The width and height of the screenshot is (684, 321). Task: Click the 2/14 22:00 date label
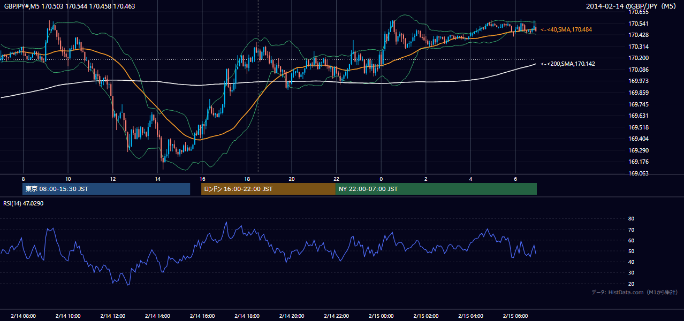coord(336,316)
